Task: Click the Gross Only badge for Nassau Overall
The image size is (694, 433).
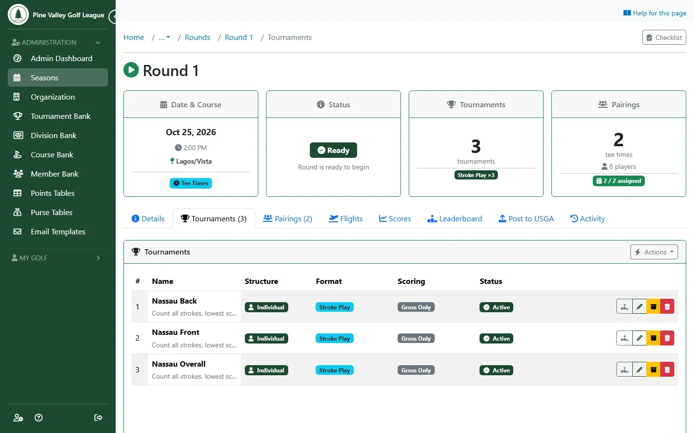Action: (416, 370)
